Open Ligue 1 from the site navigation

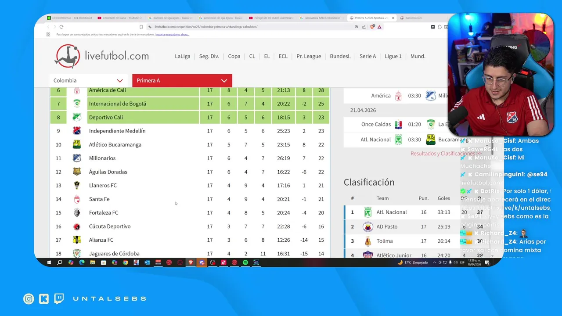pos(393,56)
